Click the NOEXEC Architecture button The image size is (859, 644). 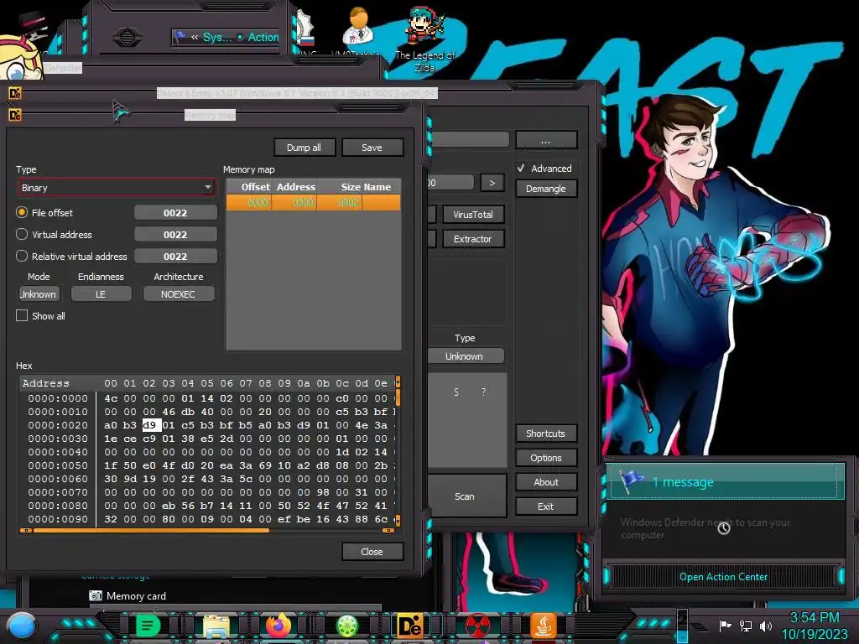coord(178,294)
